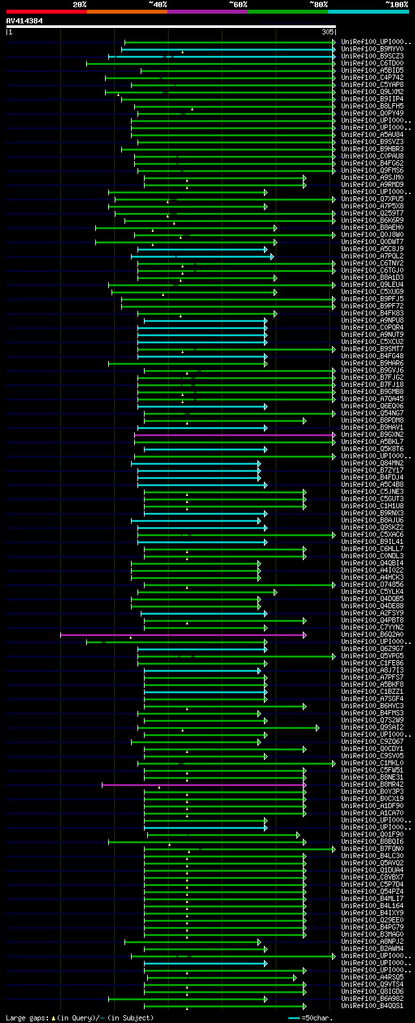Select the UniRef100_B7FQN0 label
415x1023 pixels.
pos(372,848)
